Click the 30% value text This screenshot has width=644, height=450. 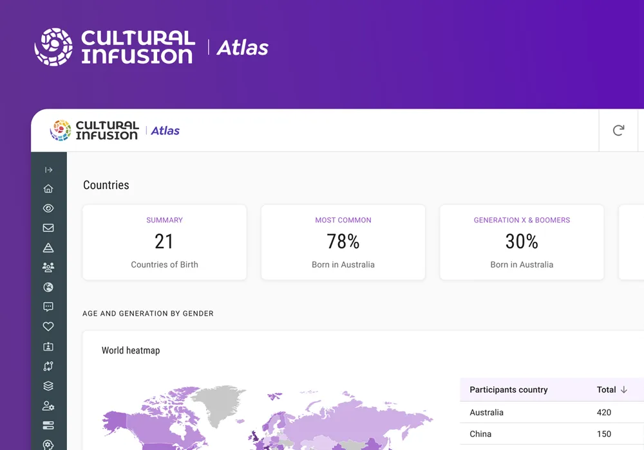coord(522,241)
